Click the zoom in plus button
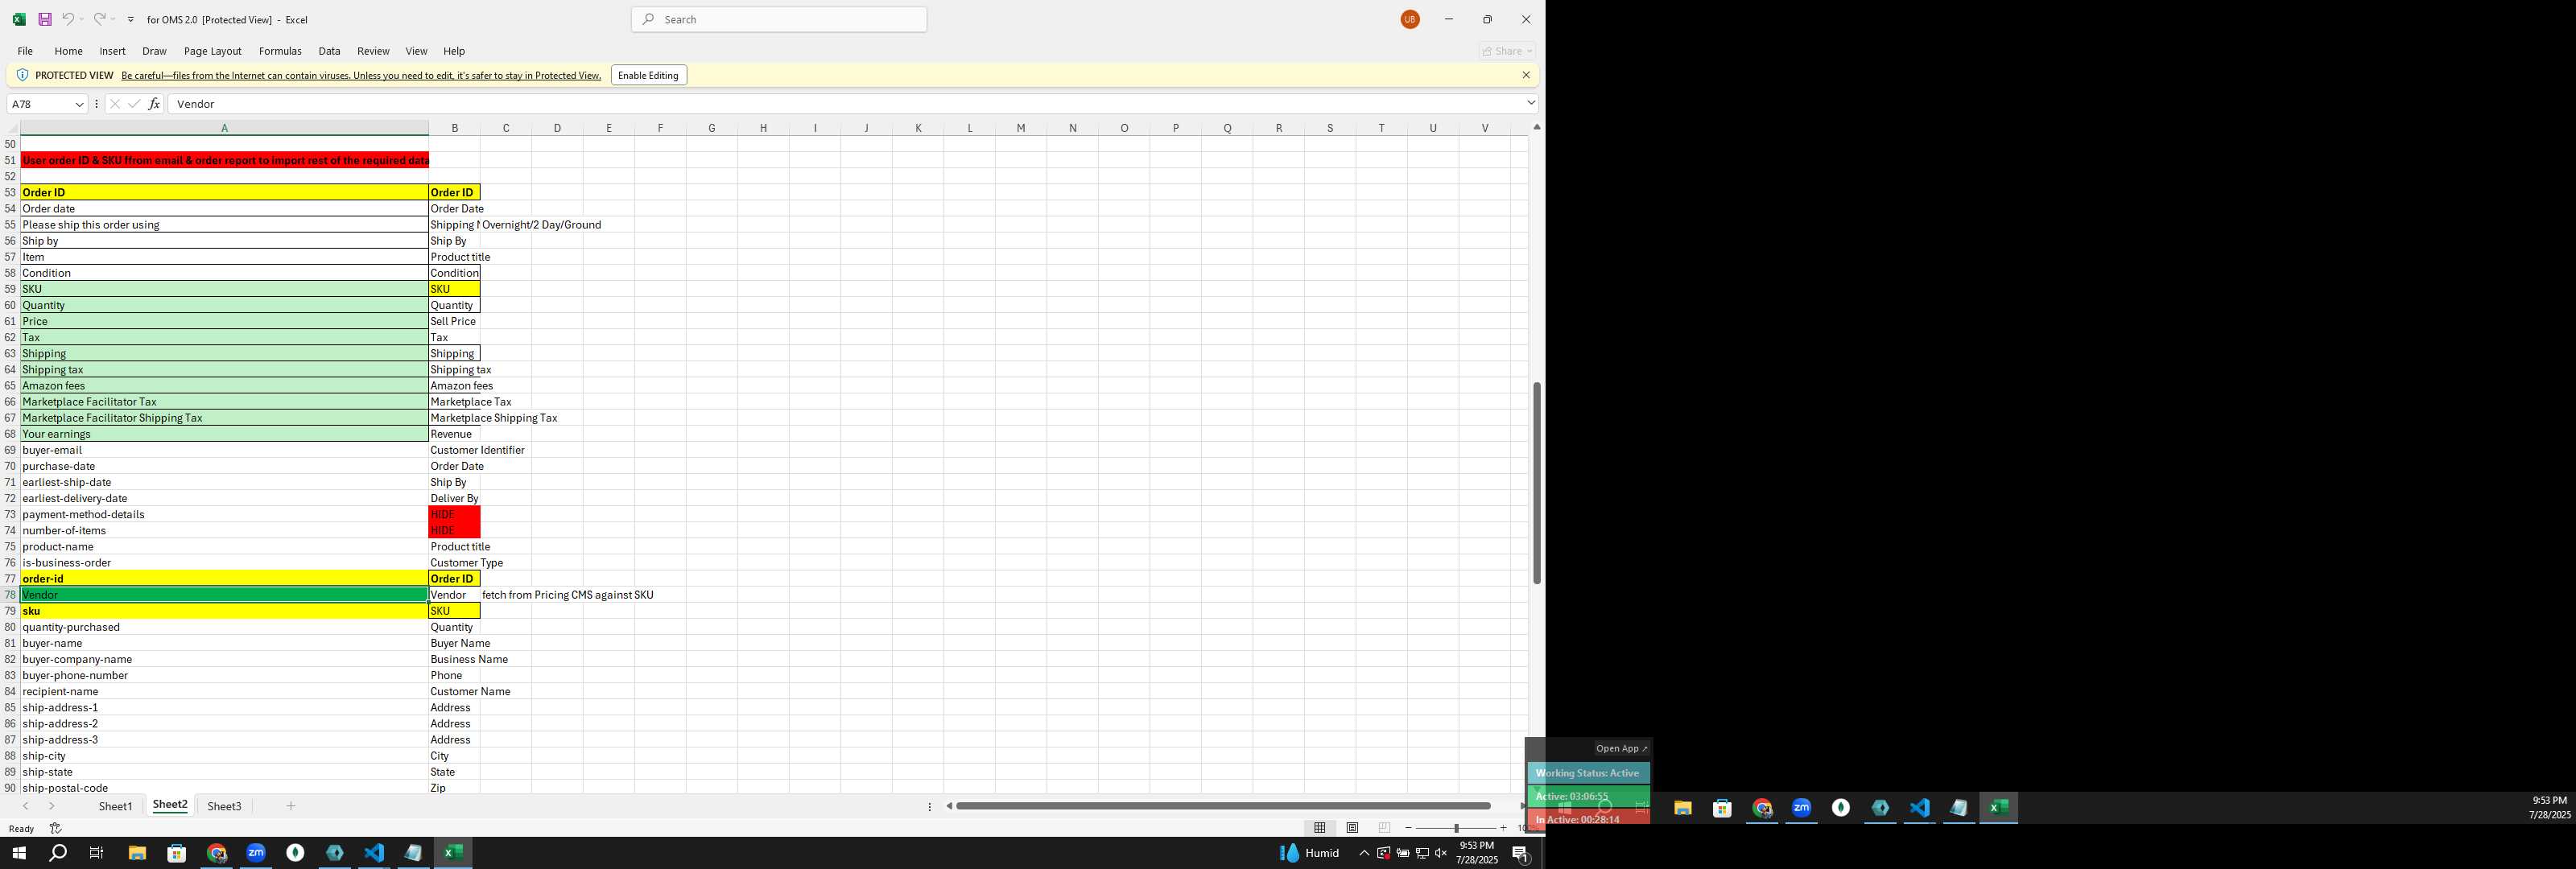Screen dimensions: 2576x869 tap(1503, 828)
